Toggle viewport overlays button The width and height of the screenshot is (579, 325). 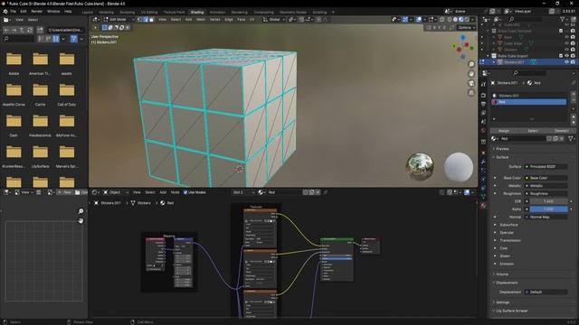pos(418,20)
